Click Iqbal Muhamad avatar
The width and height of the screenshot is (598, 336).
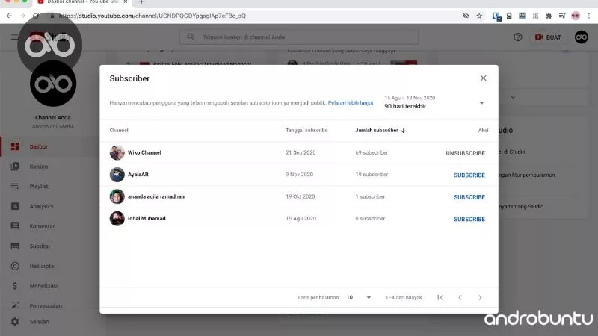(x=117, y=219)
